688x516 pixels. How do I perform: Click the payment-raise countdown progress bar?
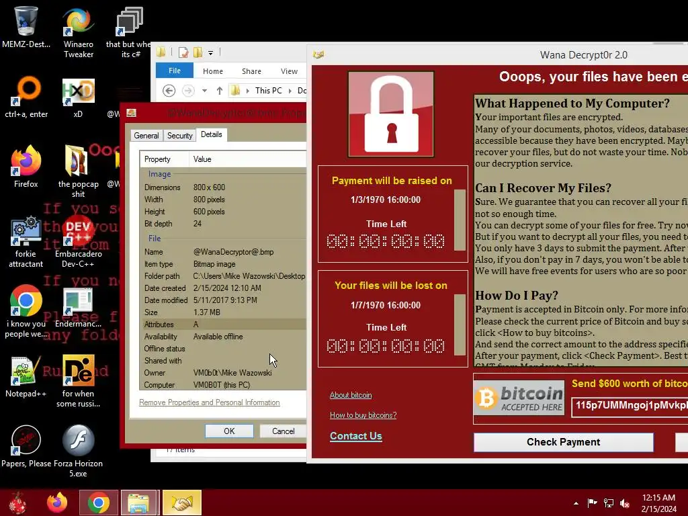click(460, 220)
